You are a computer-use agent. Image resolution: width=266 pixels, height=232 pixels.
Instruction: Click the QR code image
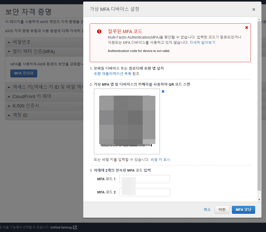(127, 121)
